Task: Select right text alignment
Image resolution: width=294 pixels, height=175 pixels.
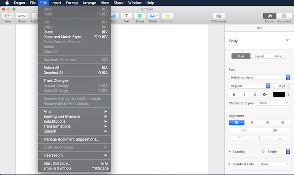Action: (267, 123)
